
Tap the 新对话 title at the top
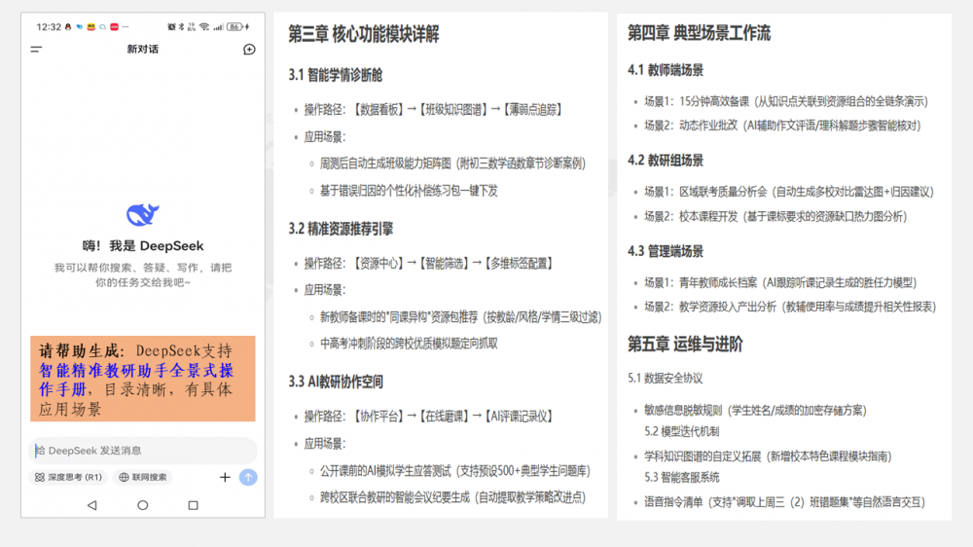coord(143,49)
